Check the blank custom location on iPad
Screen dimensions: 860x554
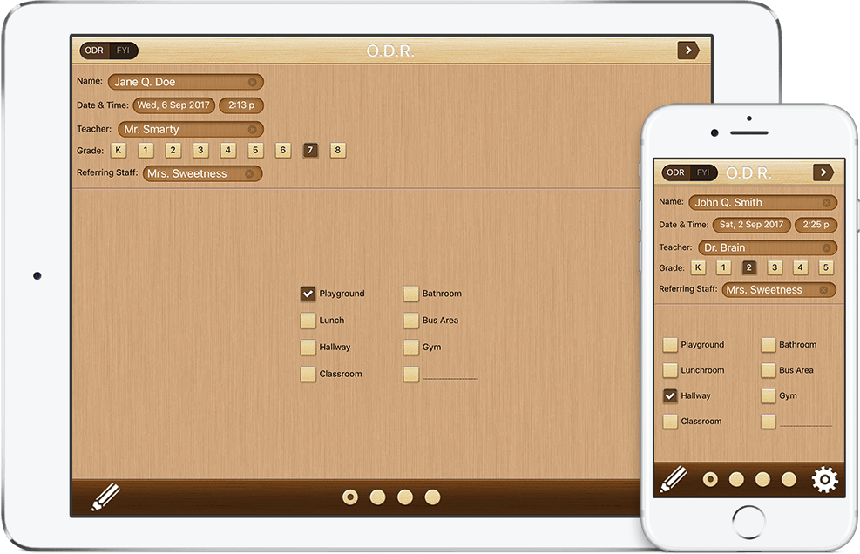pos(410,374)
